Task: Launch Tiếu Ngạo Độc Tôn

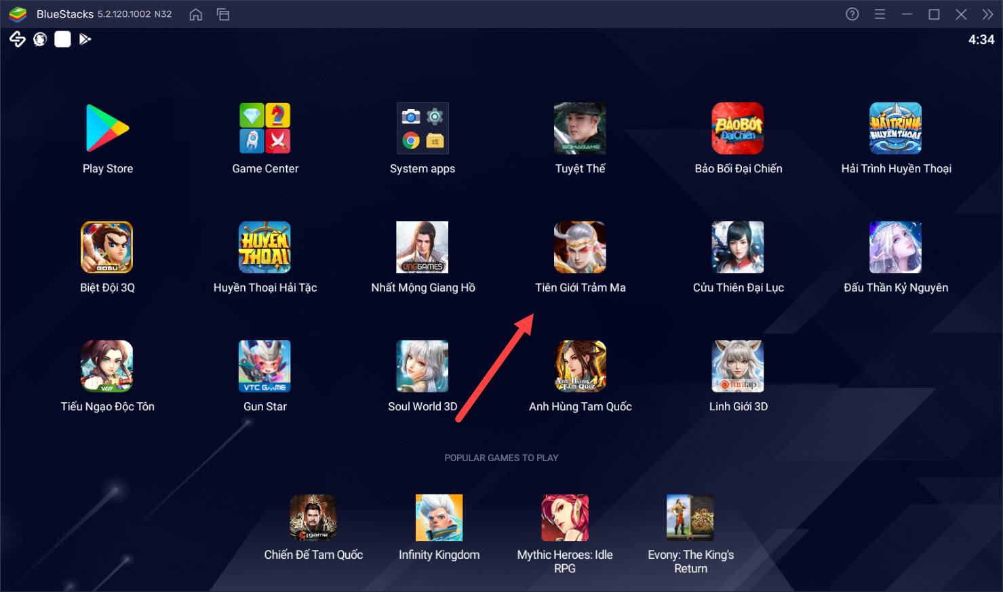Action: (x=107, y=366)
